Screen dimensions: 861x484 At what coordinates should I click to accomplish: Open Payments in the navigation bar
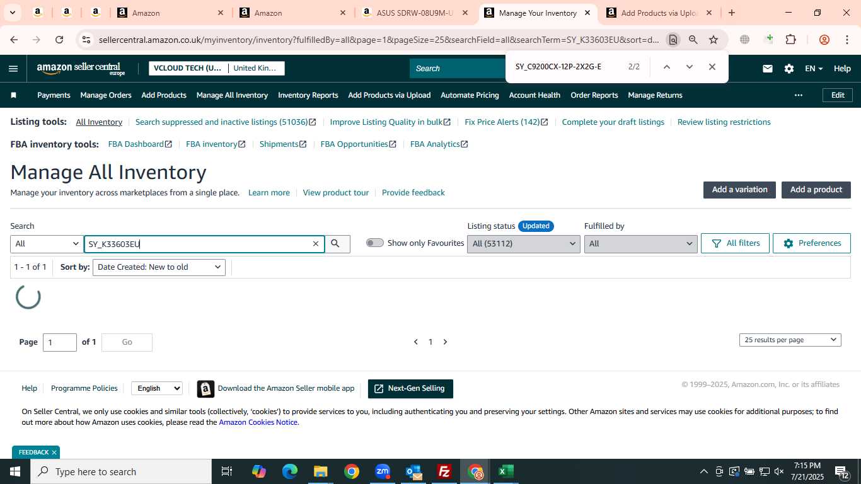click(54, 95)
